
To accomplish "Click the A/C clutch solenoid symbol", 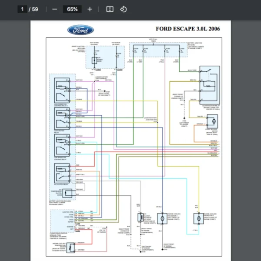I will tap(141, 217).
